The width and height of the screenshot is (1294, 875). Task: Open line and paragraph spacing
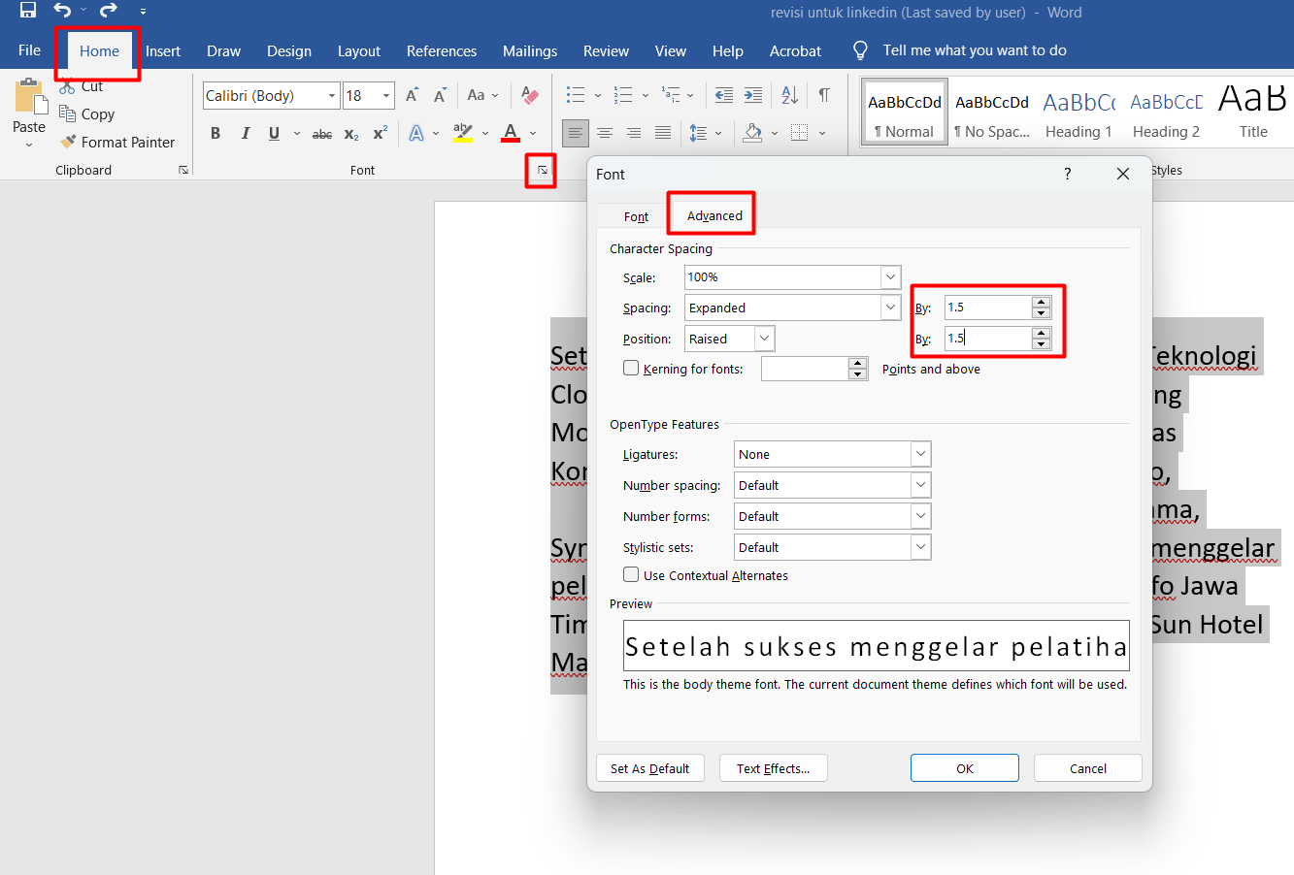pos(698,133)
